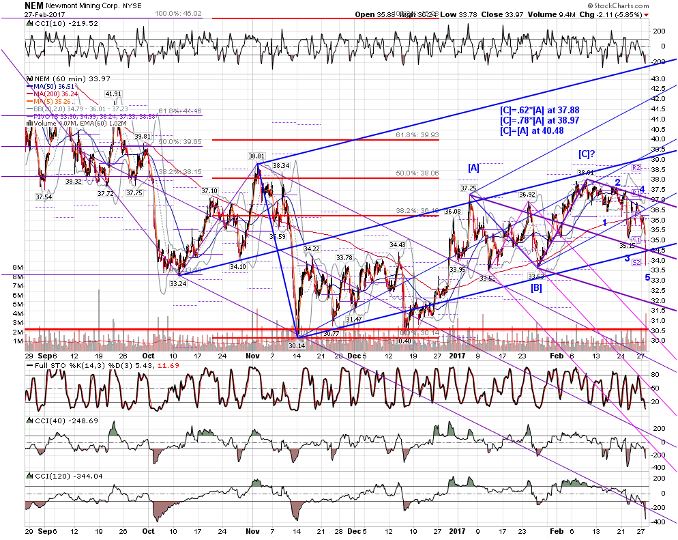This screenshot has width=678, height=540.
Task: Select the NEM ticker symbol in the header
Action: pyautogui.click(x=33, y=5)
